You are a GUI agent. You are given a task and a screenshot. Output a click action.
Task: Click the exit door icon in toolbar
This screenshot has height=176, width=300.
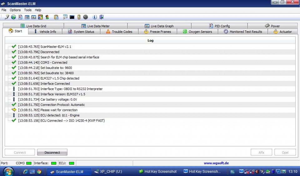101,17
